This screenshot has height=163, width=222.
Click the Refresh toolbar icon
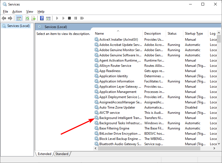pyautogui.click(x=27, y=18)
